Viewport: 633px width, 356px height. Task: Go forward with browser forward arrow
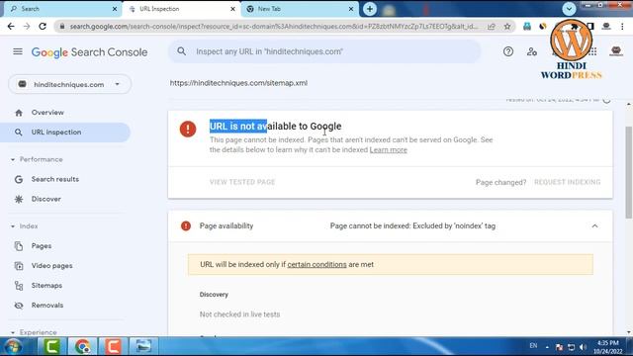tap(27, 27)
